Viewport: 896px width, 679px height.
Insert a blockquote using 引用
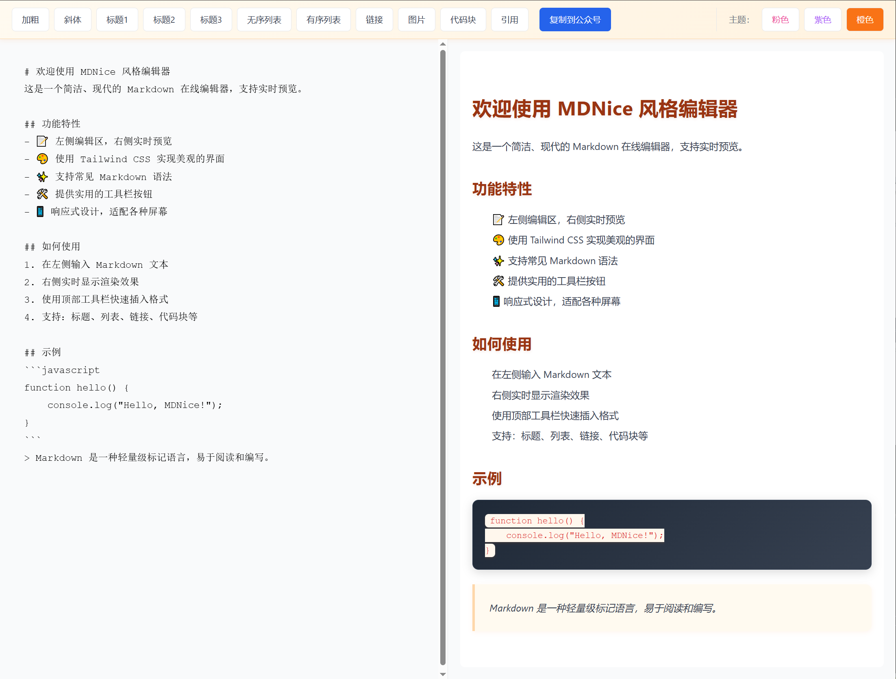(509, 19)
